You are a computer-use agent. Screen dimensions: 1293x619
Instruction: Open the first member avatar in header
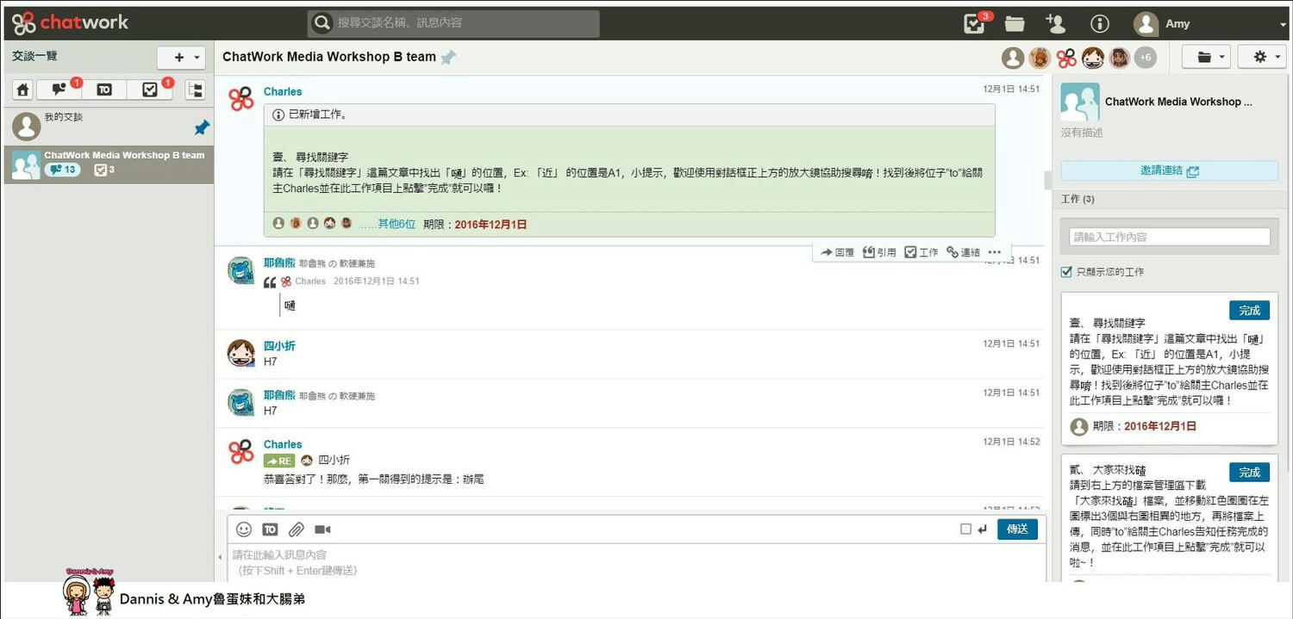[x=1013, y=58]
